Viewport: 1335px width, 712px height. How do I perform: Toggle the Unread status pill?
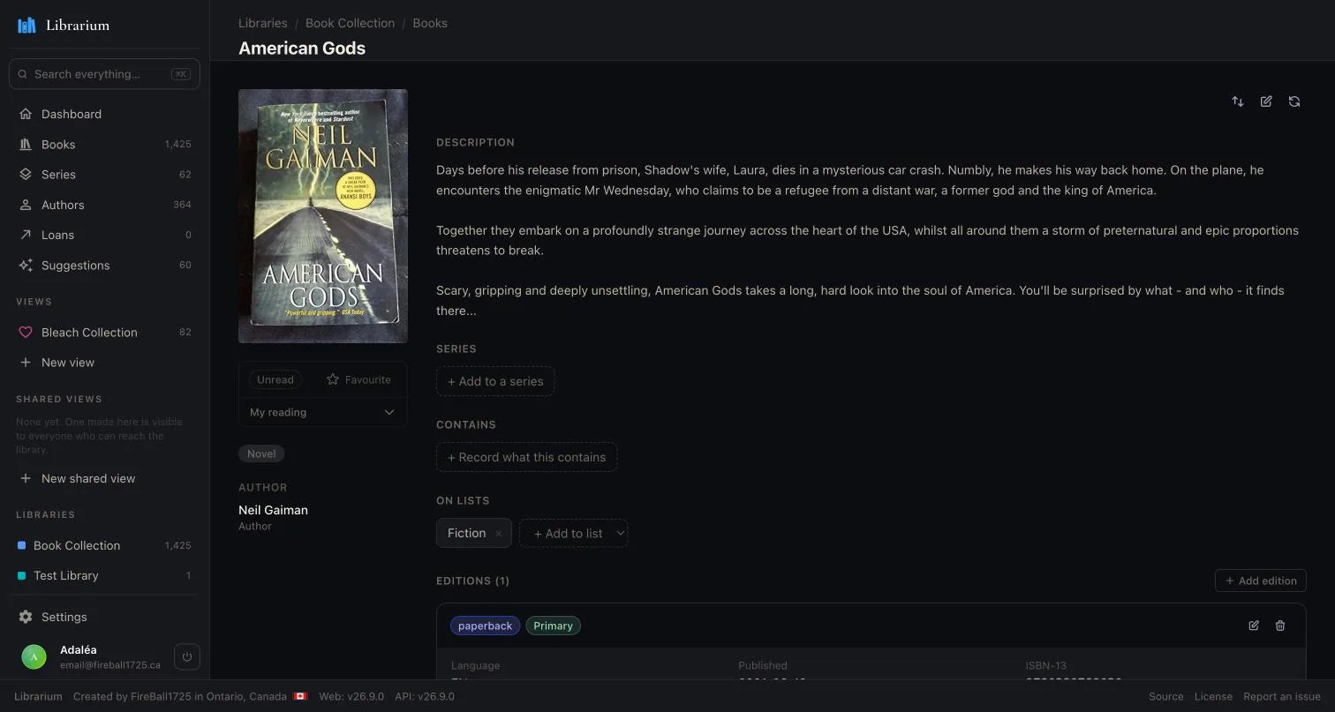275,379
